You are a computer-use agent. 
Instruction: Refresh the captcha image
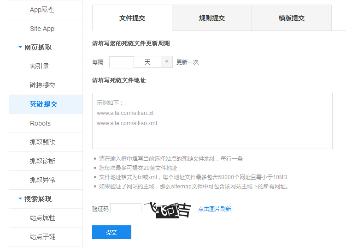pyautogui.click(x=168, y=210)
